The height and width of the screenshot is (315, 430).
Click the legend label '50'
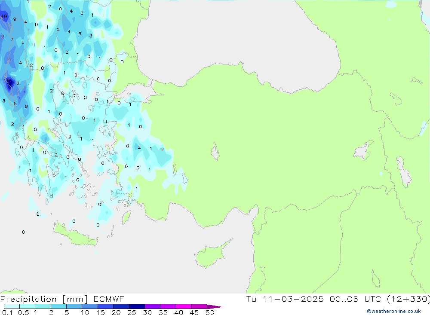[210, 312]
